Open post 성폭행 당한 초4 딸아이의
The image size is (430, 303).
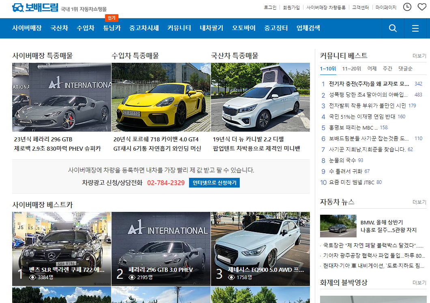tap(368, 95)
